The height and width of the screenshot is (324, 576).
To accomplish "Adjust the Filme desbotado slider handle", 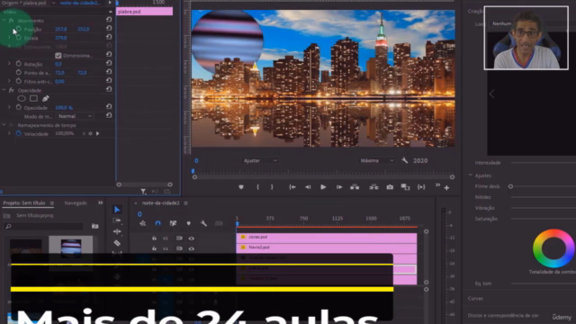I will 510,186.
